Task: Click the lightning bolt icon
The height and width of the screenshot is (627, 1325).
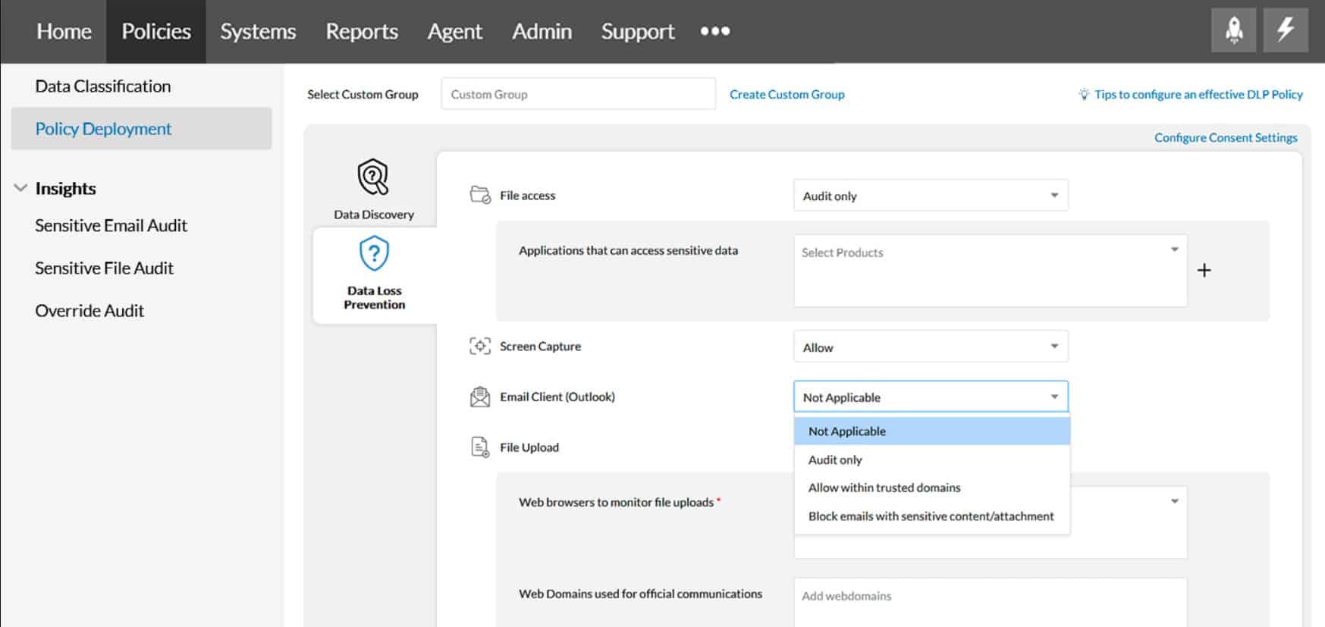Action: 1286,30
